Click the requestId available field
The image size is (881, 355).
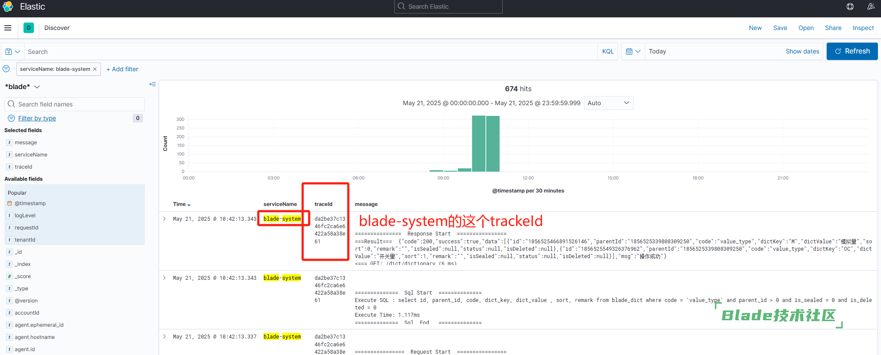pos(27,228)
